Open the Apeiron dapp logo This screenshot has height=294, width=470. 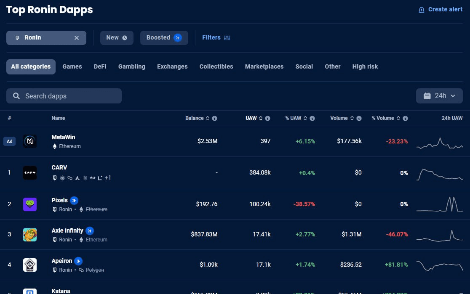(30, 265)
